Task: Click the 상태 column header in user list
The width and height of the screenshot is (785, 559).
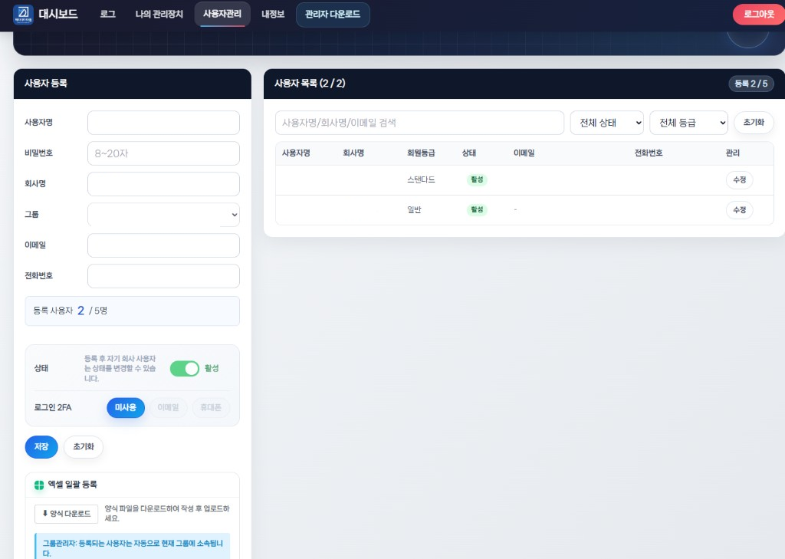Action: [469, 153]
